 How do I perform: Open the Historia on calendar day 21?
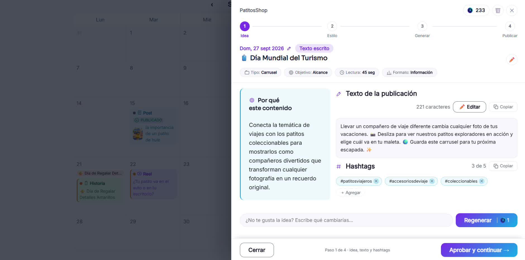point(100,190)
